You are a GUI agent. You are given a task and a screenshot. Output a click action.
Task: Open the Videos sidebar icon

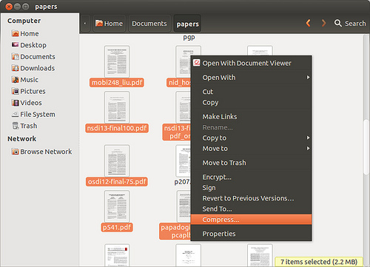tap(16, 103)
